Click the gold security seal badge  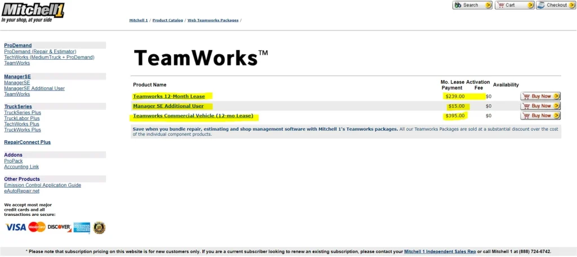(99, 227)
